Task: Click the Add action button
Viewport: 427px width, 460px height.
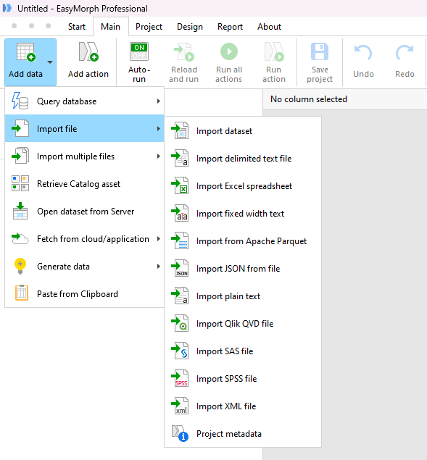Action: [88, 62]
